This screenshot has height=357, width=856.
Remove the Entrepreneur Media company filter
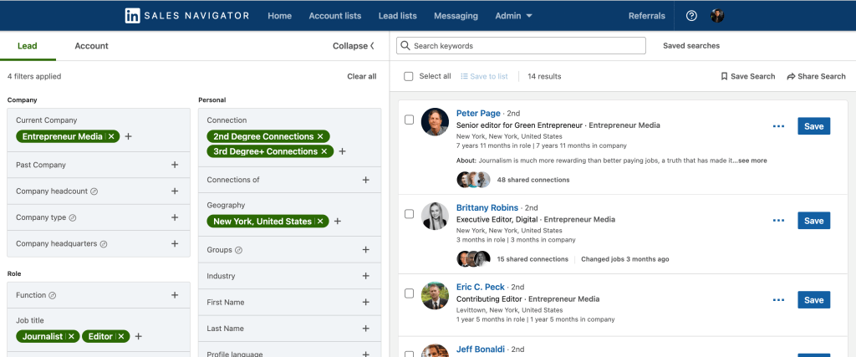111,136
